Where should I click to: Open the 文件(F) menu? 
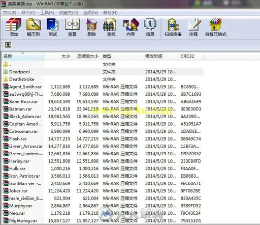10,13
